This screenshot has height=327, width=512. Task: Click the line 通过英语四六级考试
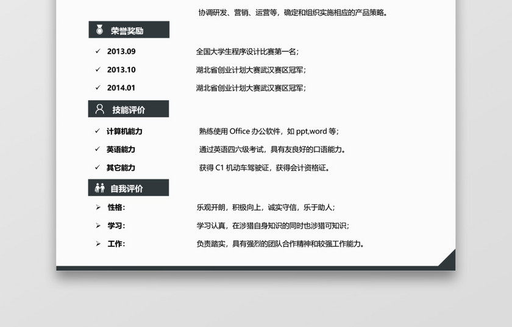point(272,150)
